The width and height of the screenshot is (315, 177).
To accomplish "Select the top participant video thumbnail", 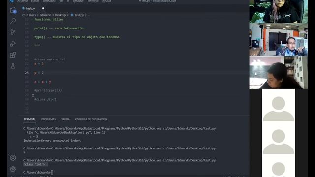I will tap(278, 11).
